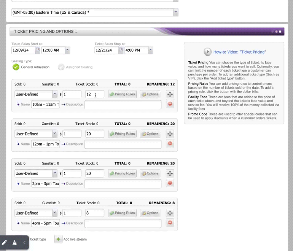Click the move handle for 10am ticket
The width and height of the screenshot is (293, 251).
[x=170, y=94]
